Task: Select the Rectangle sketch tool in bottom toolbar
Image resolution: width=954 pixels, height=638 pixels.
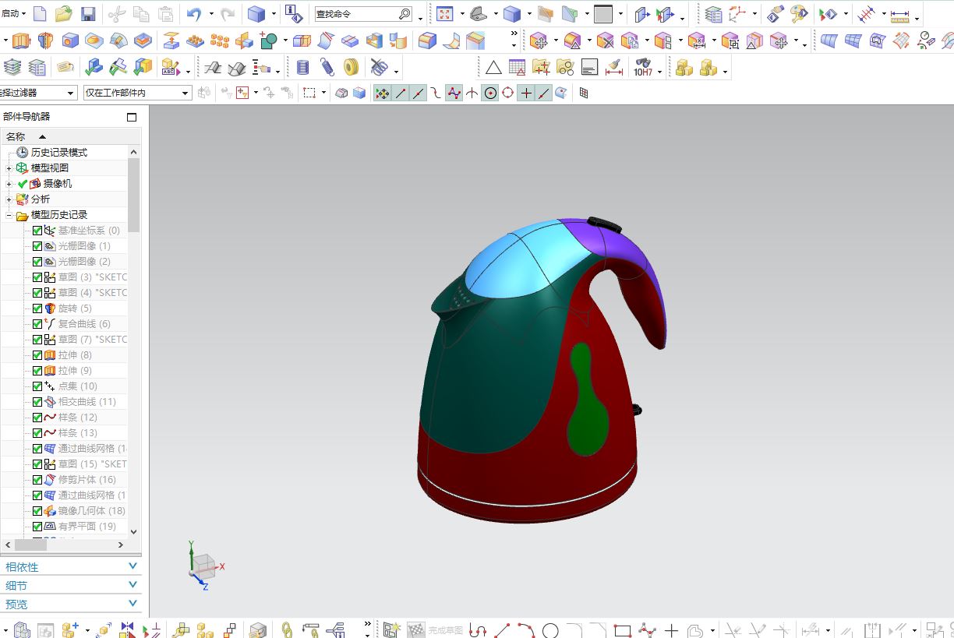Action: pos(622,629)
